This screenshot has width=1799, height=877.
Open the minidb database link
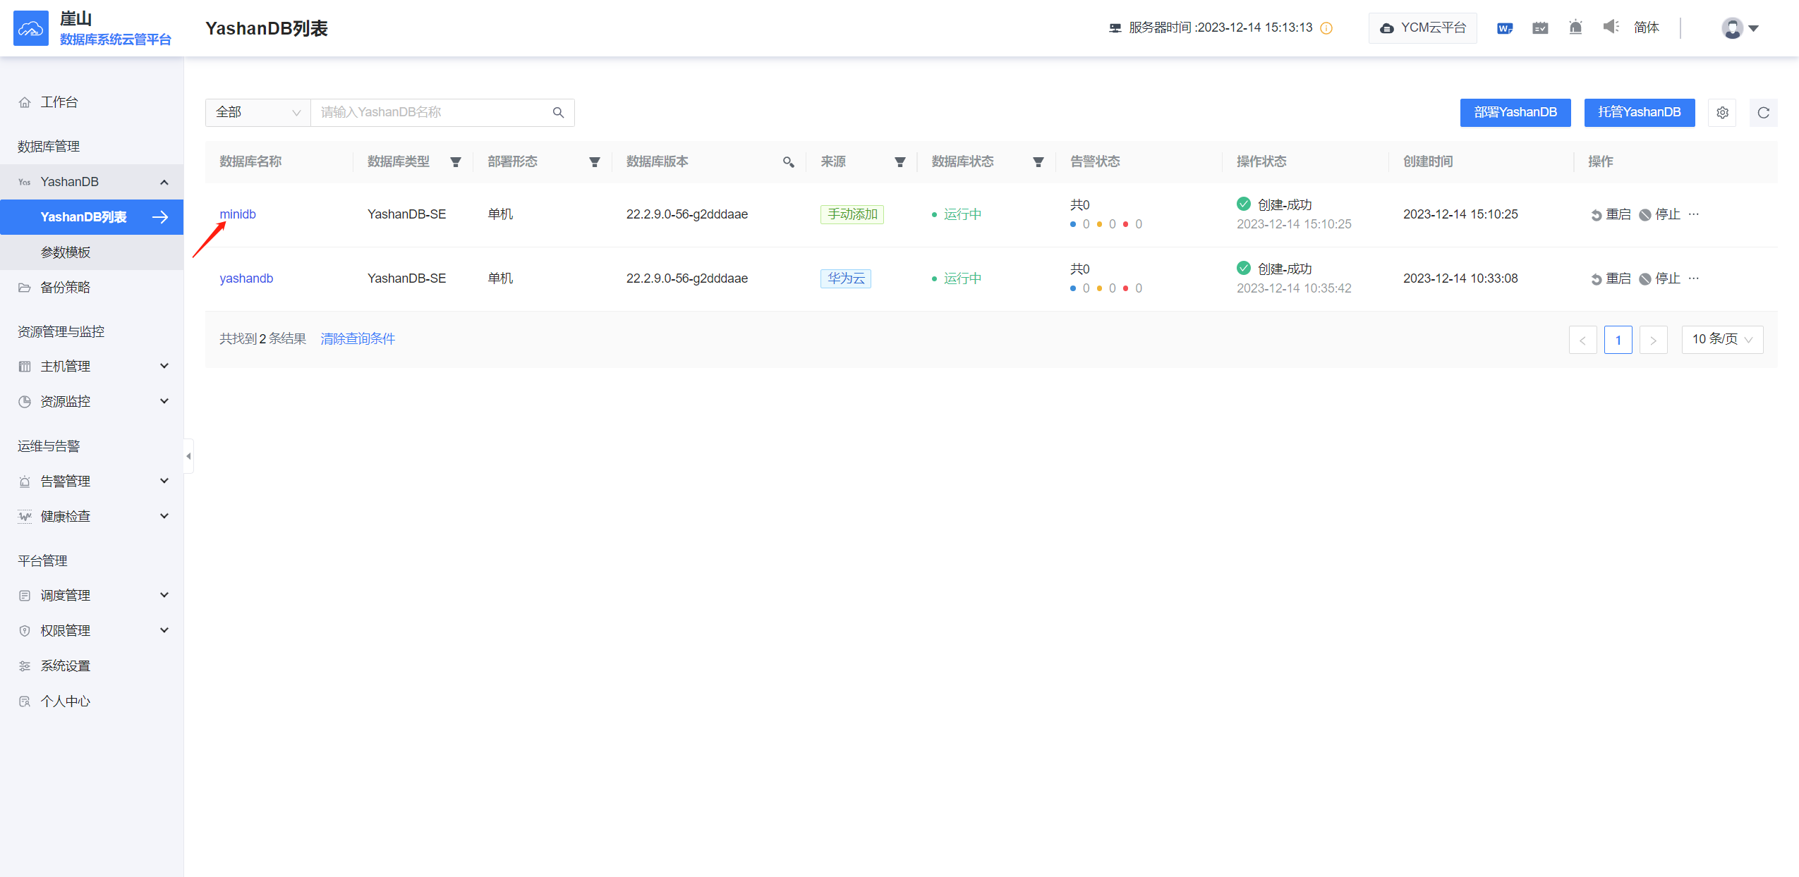pyautogui.click(x=238, y=214)
